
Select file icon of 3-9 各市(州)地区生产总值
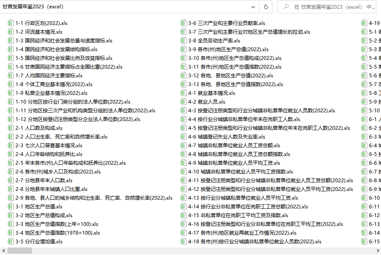(x=183, y=50)
